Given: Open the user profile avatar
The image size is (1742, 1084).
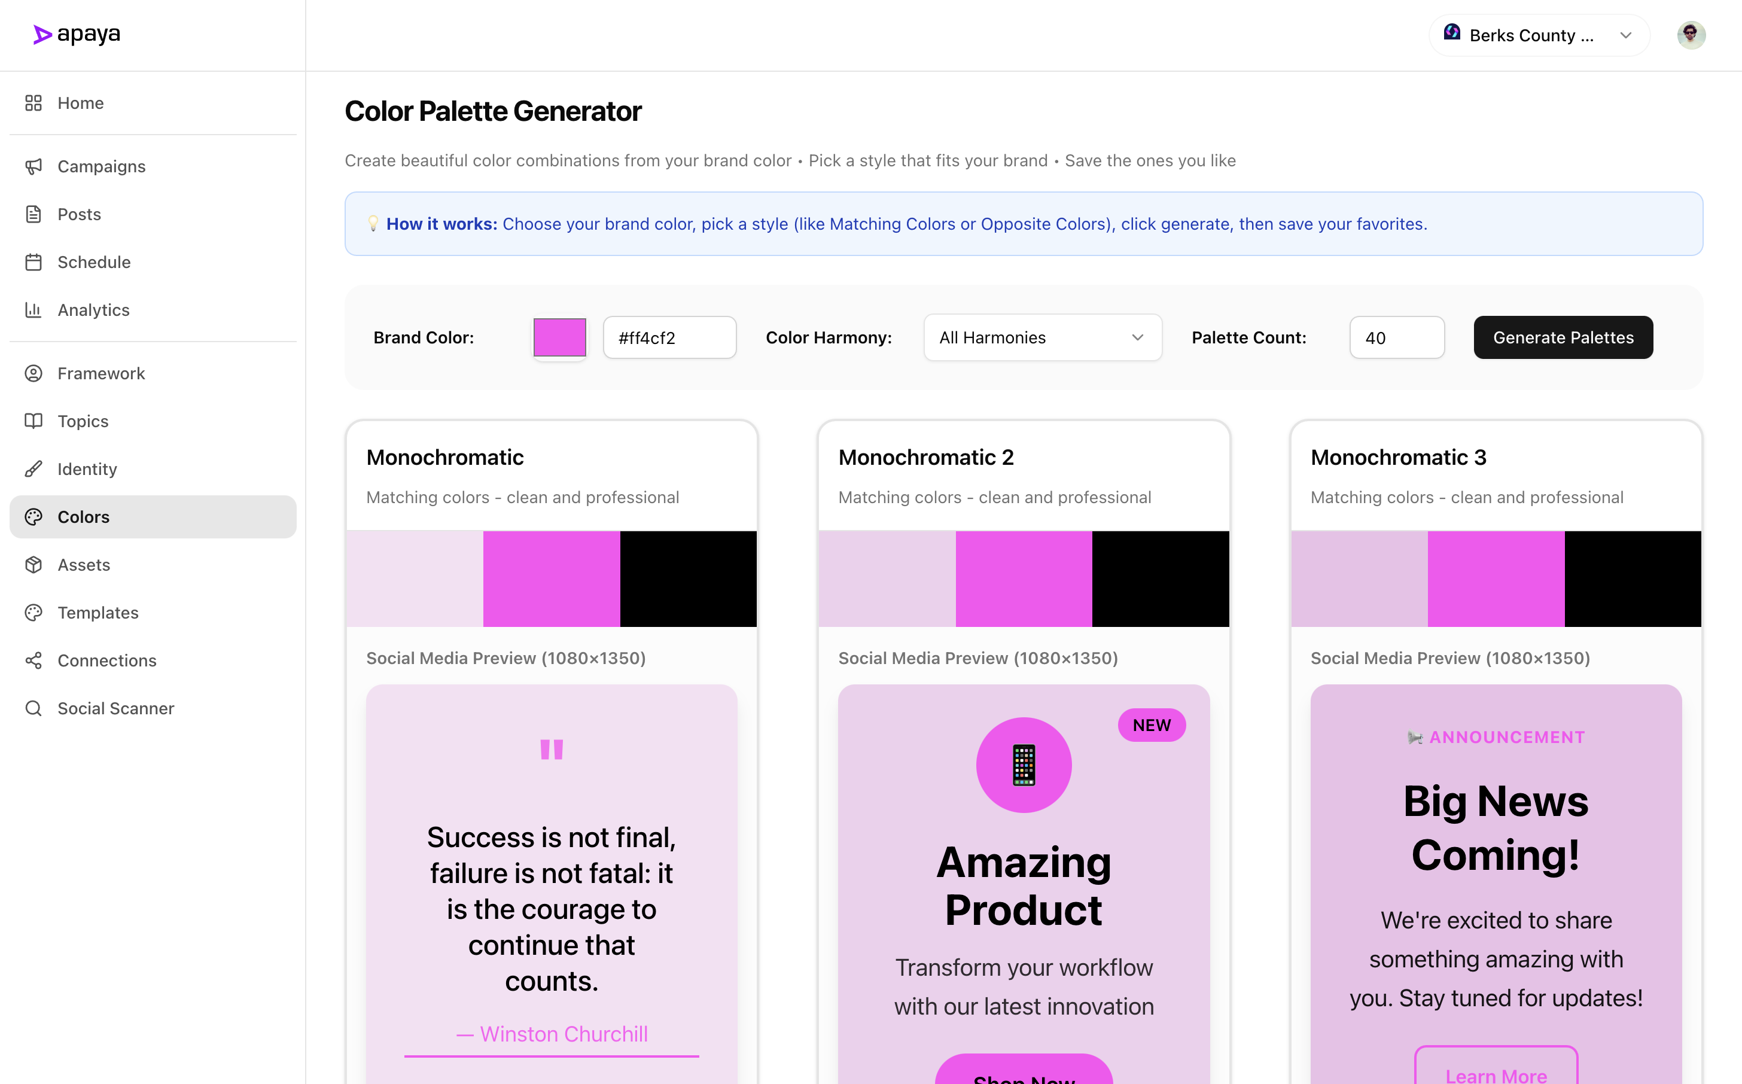Looking at the screenshot, I should [1691, 35].
